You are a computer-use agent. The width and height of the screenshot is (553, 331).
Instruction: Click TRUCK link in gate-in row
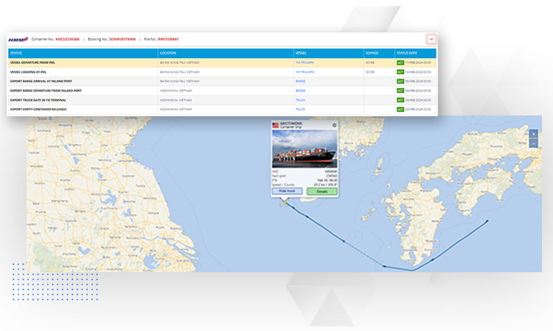[x=300, y=99]
